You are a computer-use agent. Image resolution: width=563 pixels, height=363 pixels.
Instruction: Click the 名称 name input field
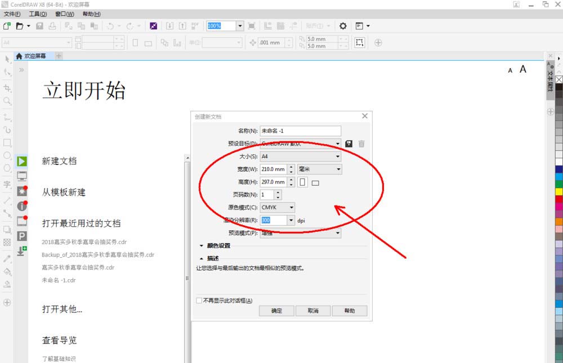[301, 131]
